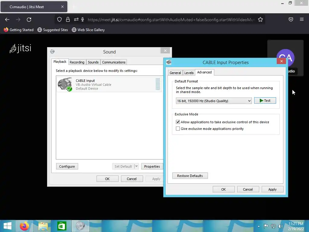This screenshot has width=309, height=232.
Task: Enable give exclusive mode applications priority
Action: coord(178,129)
